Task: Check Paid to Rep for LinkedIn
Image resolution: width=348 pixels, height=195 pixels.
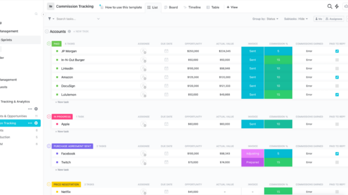Action: pyautogui.click(x=337, y=68)
